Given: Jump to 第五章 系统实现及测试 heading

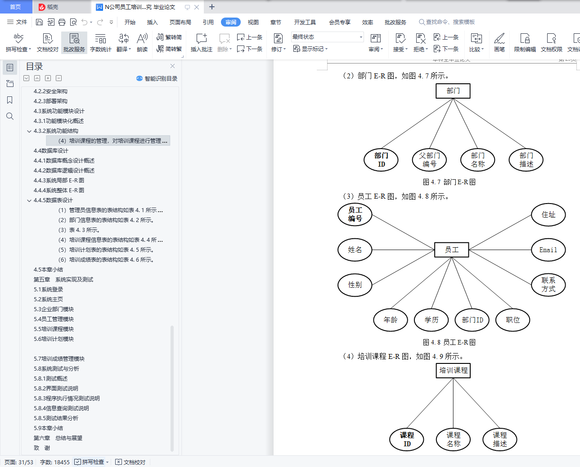Looking at the screenshot, I should 63,280.
